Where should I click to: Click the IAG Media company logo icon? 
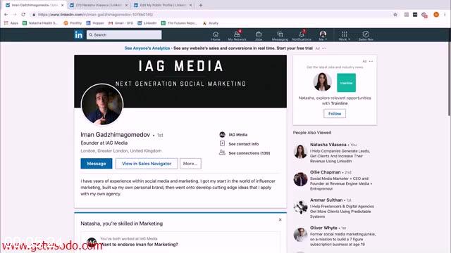222,134
